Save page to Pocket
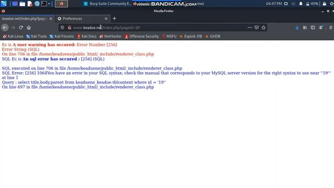The image size is (334, 188). (257, 28)
